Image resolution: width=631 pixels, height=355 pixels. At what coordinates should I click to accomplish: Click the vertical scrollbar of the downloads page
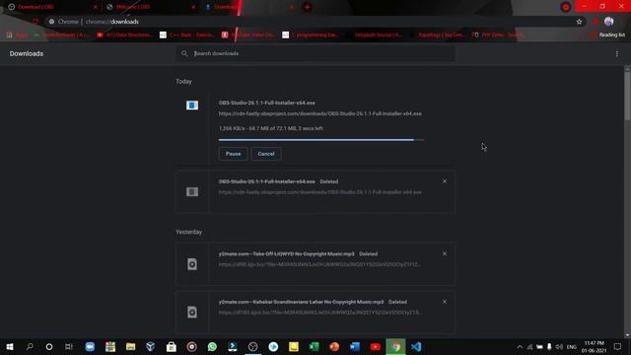click(x=627, y=96)
